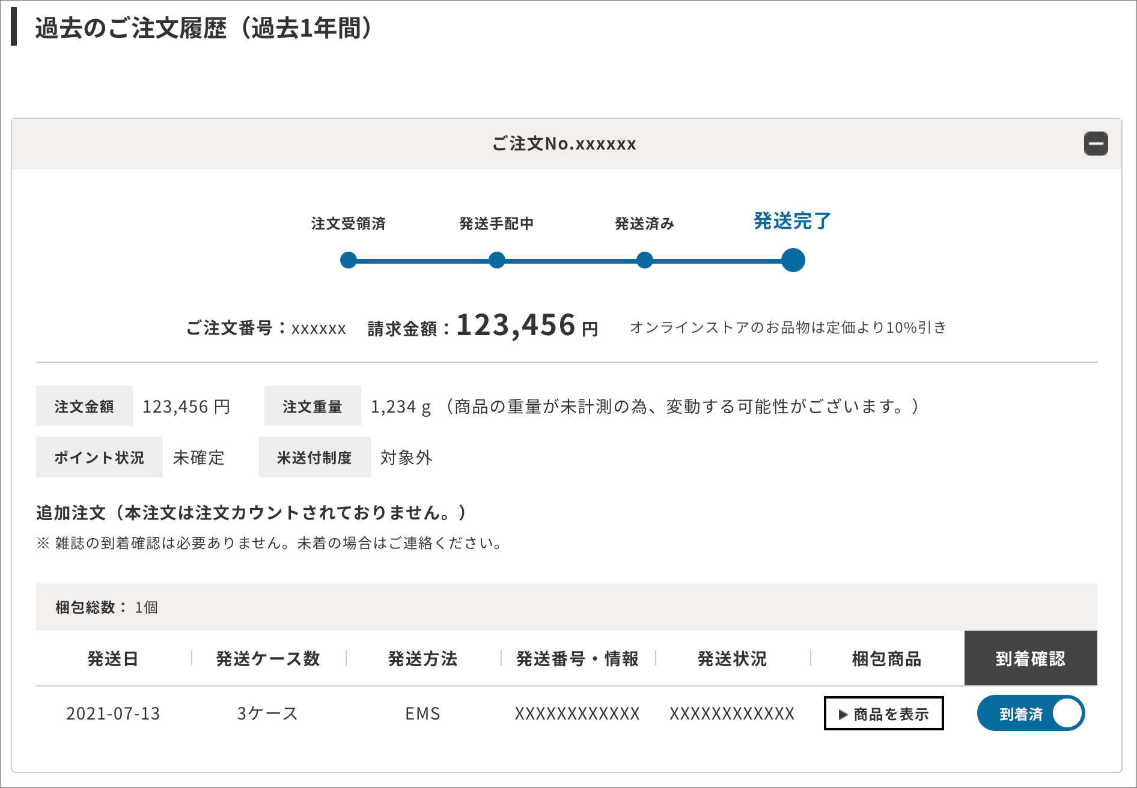Click the tracking number XXXXXXXXXXXX under 発送番号
This screenshot has height=788, width=1137.
[577, 714]
